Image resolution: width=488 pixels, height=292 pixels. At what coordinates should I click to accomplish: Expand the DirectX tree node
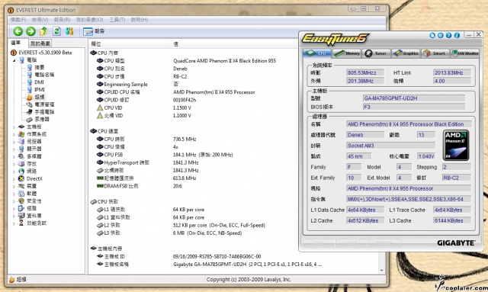[x=14, y=179]
